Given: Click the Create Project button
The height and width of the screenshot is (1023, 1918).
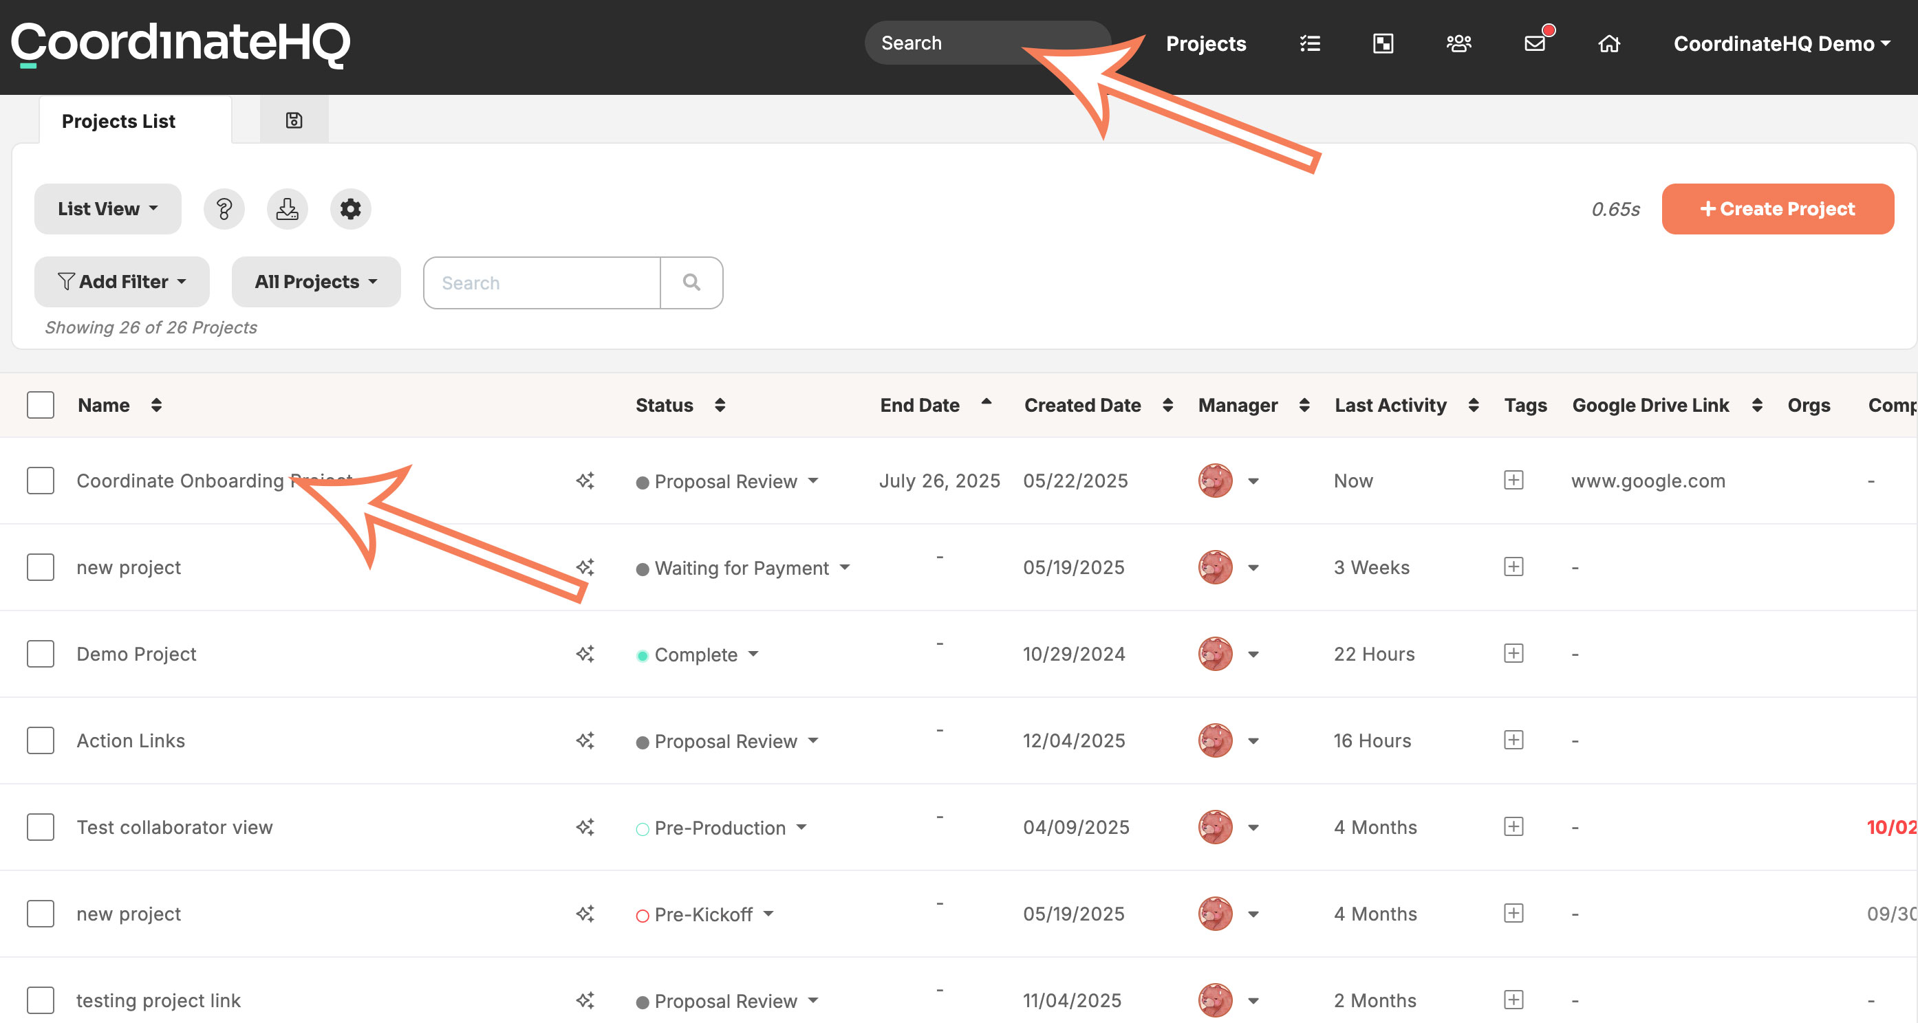Looking at the screenshot, I should tap(1778, 209).
